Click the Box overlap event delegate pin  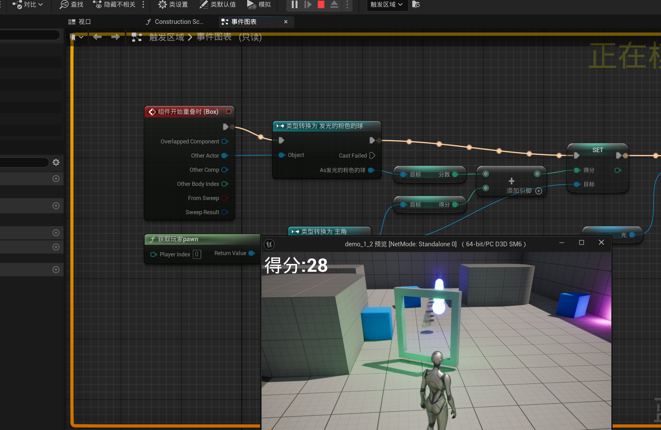229,111
